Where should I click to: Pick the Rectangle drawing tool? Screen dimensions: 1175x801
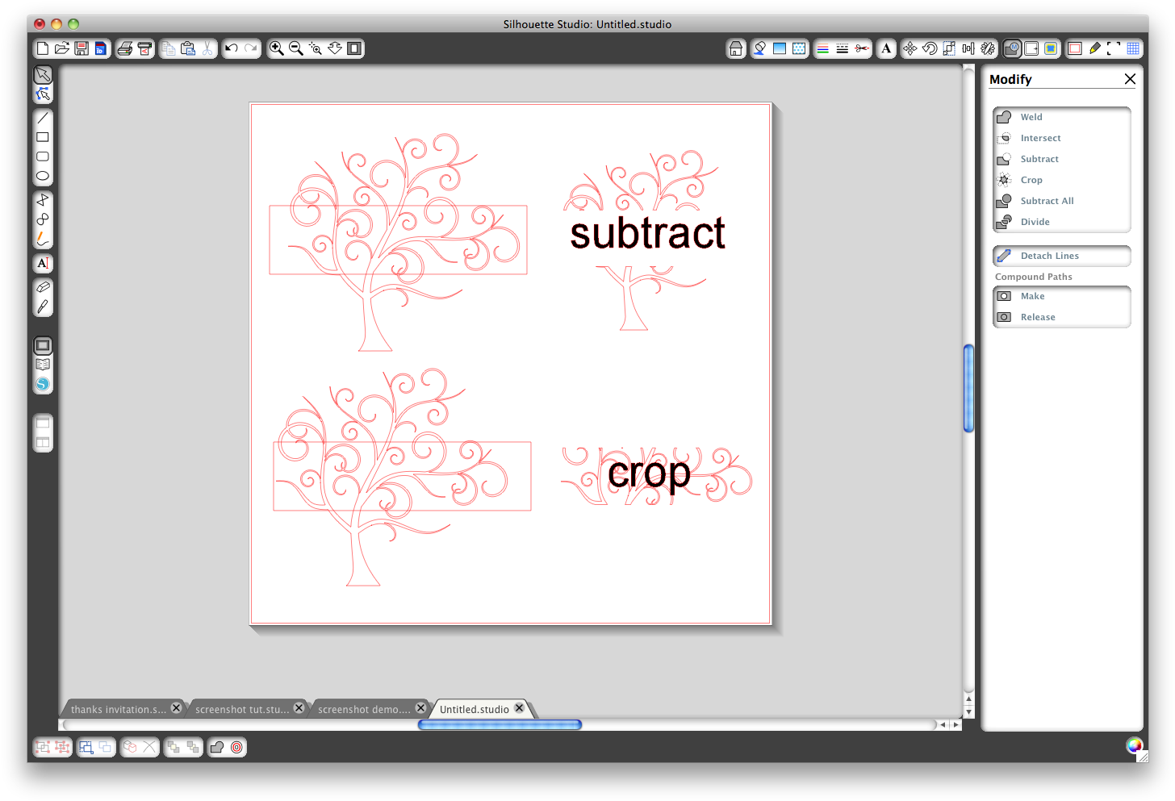(43, 137)
